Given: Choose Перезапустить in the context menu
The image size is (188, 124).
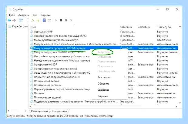Looking at the screenshot, I should tap(106, 71).
